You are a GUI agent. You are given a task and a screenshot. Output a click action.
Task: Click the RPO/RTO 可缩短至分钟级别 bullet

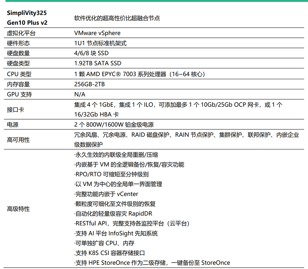pos(111,174)
